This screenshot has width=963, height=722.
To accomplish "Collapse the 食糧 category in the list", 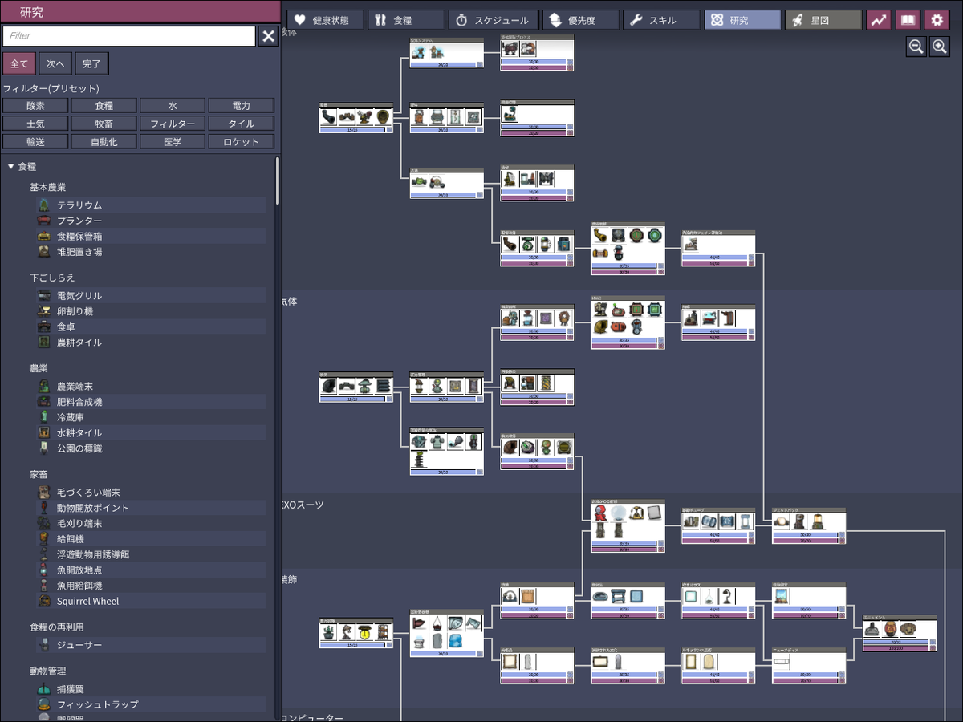I will point(11,167).
